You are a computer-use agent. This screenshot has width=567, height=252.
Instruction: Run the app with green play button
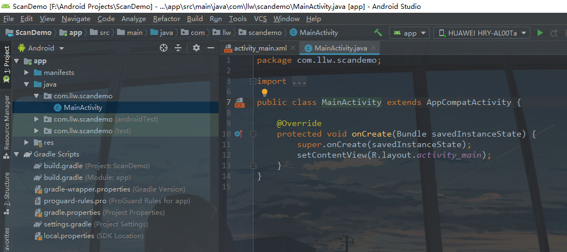coord(540,33)
